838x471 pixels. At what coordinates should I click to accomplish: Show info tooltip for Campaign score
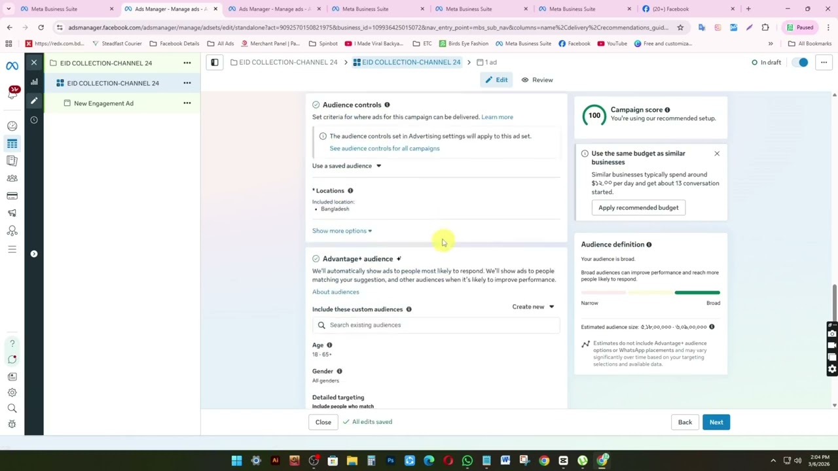coord(667,110)
